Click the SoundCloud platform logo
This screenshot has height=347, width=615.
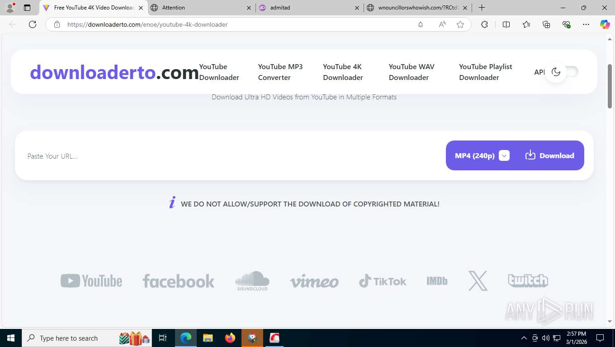(x=252, y=281)
